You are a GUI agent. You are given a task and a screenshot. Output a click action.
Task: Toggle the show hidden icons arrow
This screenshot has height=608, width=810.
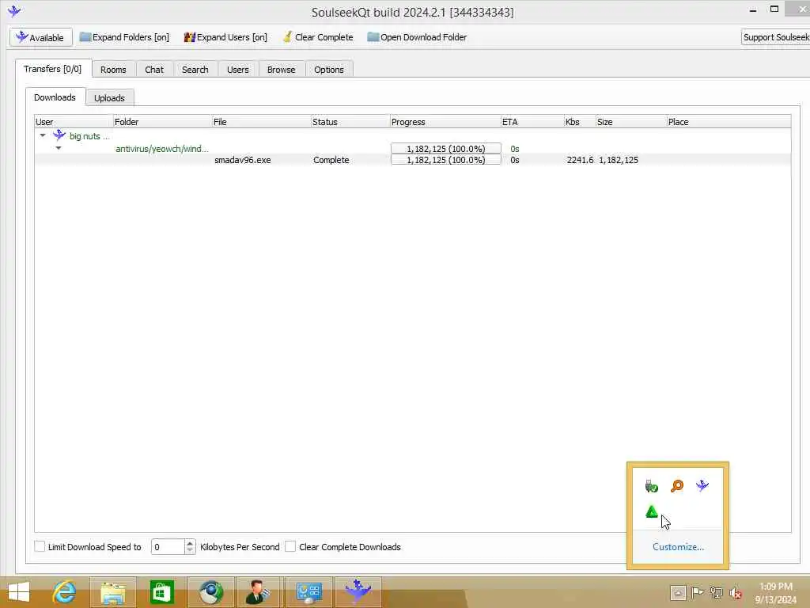(x=678, y=592)
